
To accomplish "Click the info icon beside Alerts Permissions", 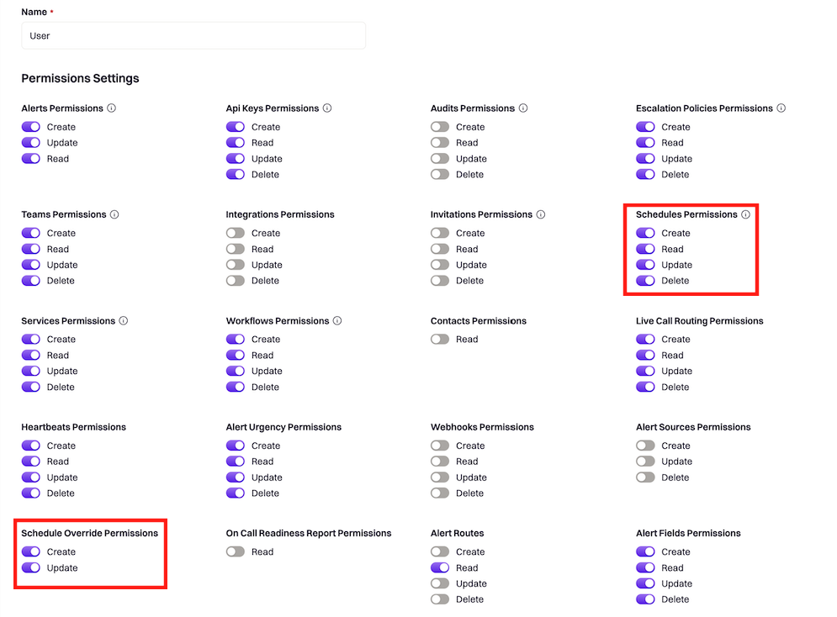I will (x=112, y=108).
